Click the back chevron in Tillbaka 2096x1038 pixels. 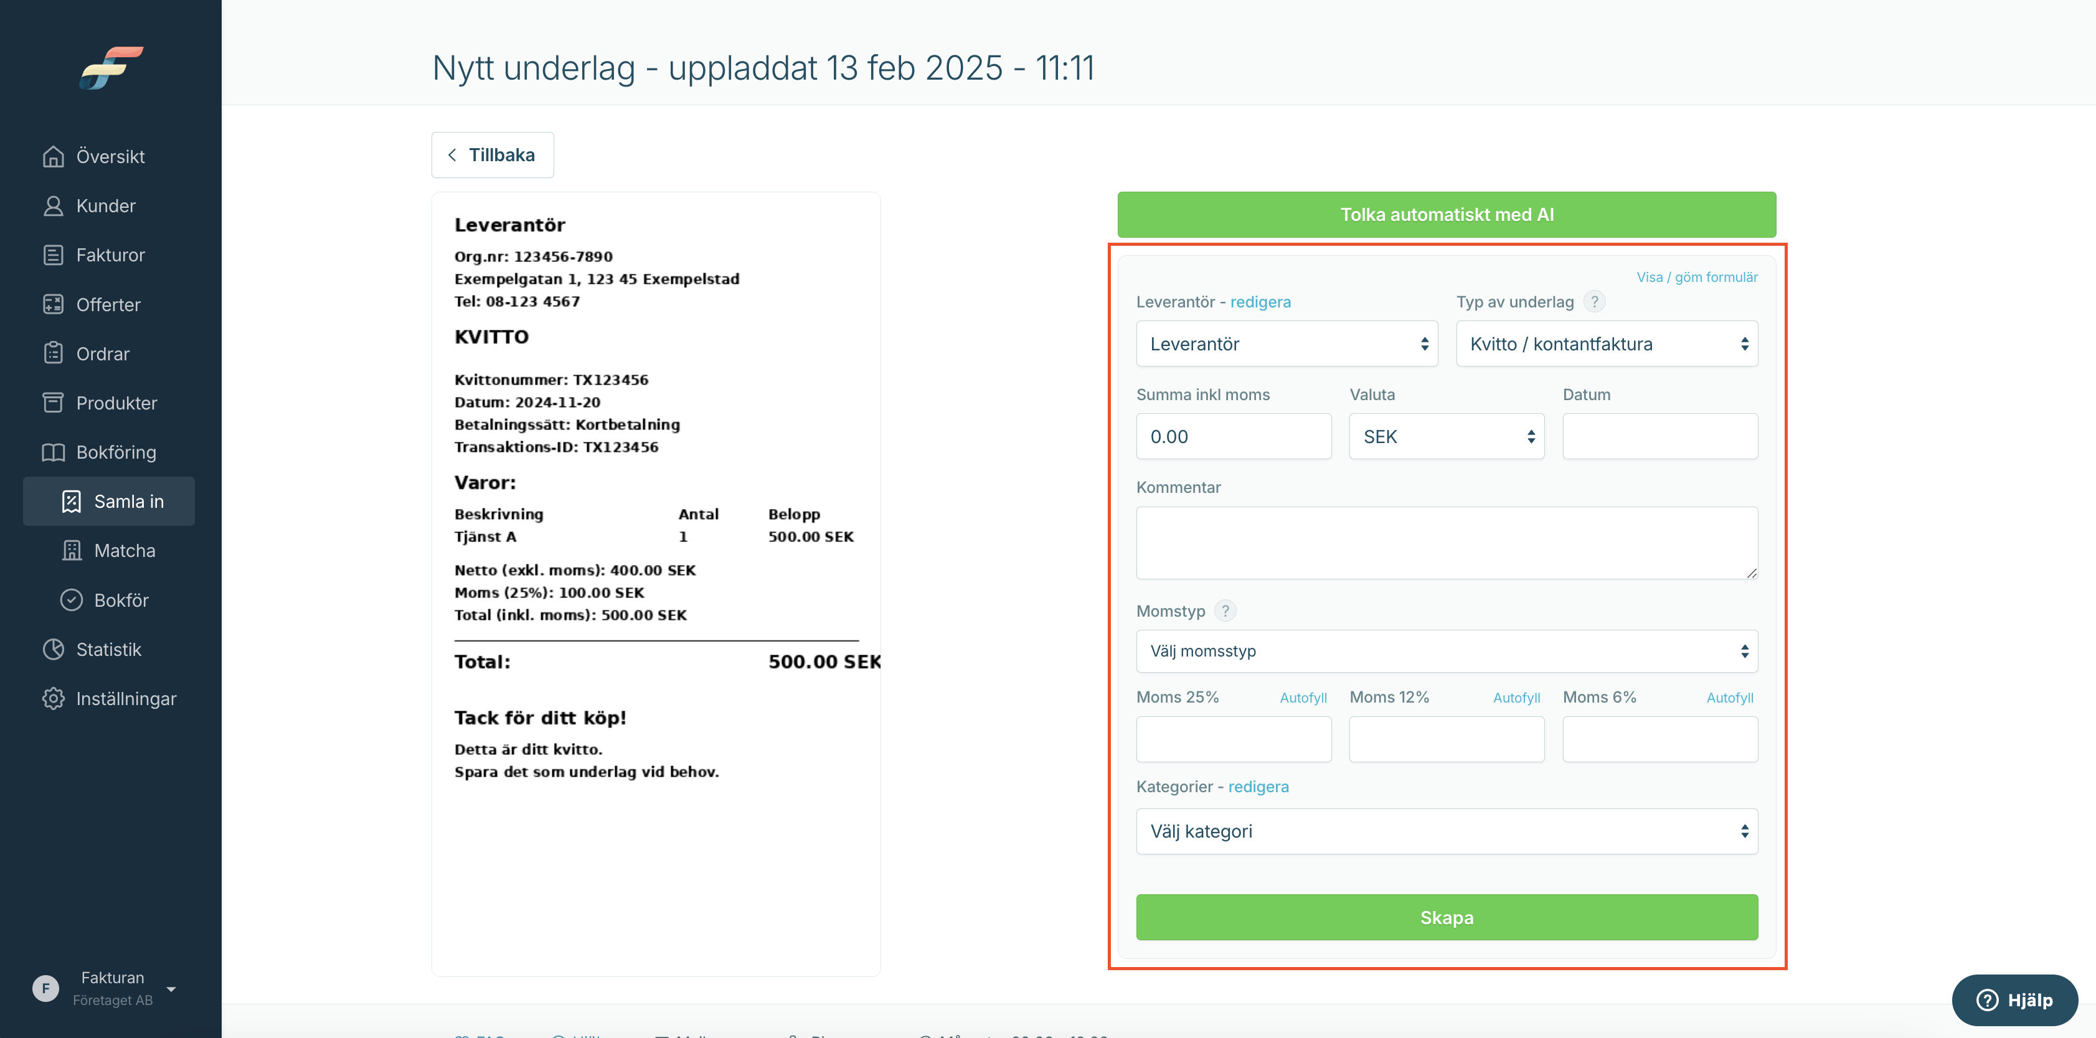click(451, 154)
